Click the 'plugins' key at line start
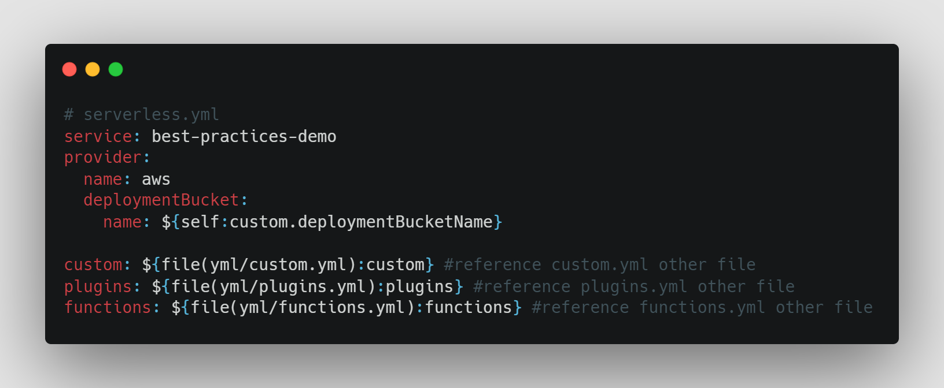 (98, 286)
